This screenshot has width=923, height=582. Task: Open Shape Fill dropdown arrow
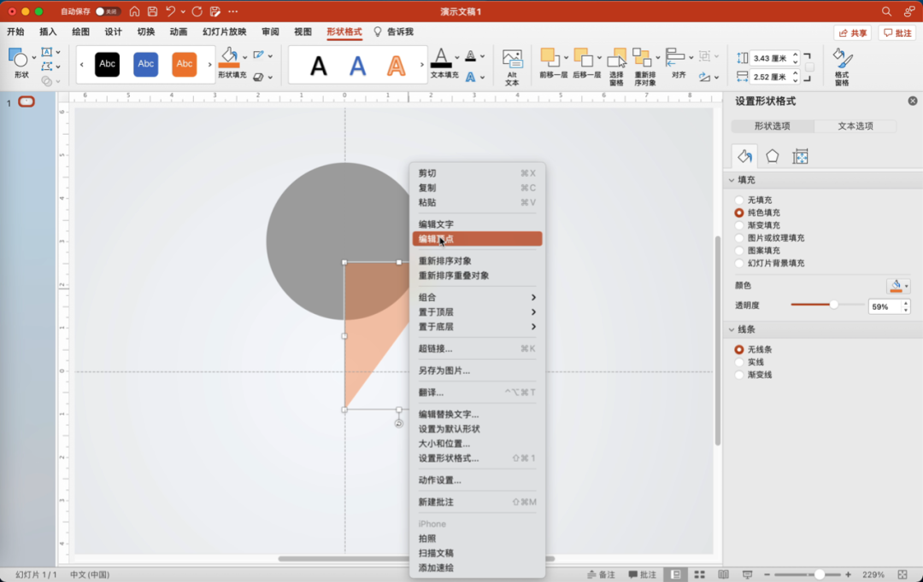[245, 58]
